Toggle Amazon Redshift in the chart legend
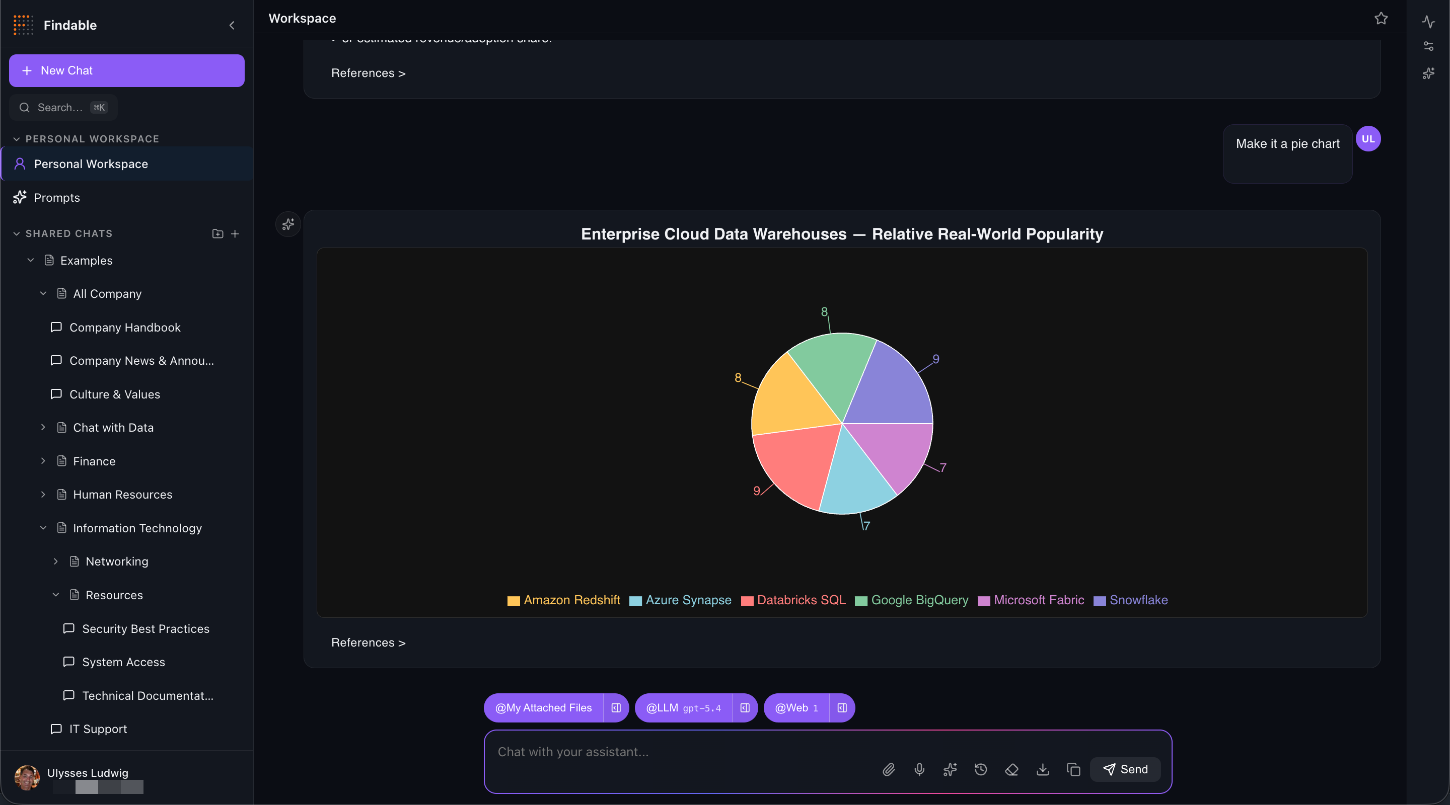This screenshot has width=1450, height=805. coord(563,600)
